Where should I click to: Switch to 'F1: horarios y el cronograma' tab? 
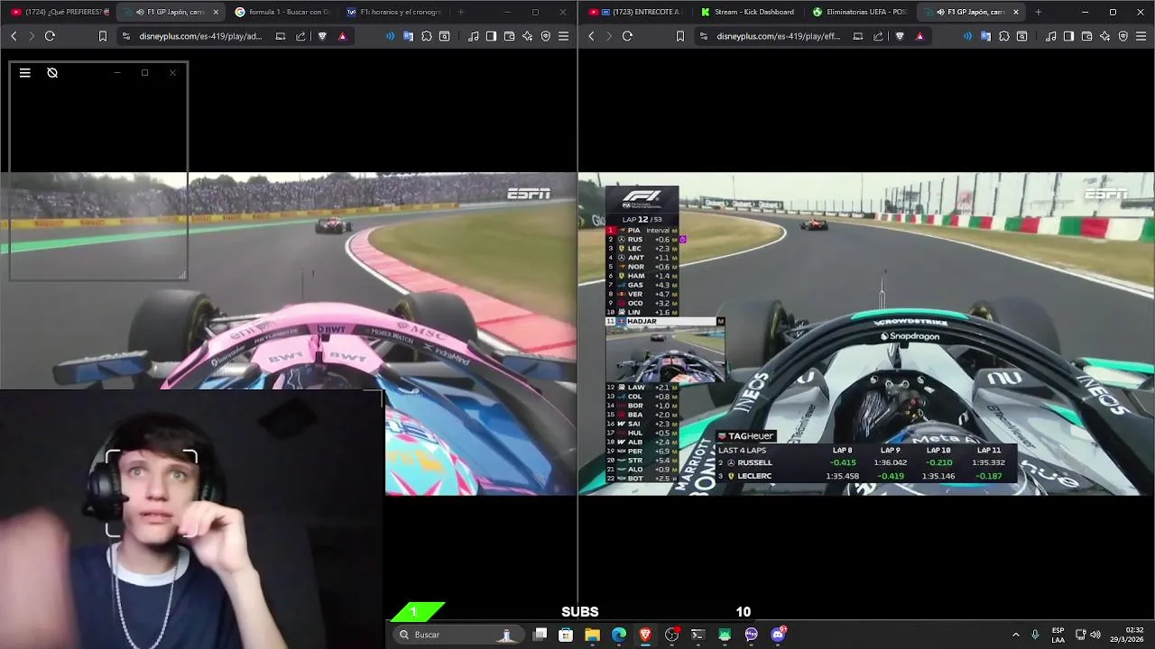[x=394, y=12]
